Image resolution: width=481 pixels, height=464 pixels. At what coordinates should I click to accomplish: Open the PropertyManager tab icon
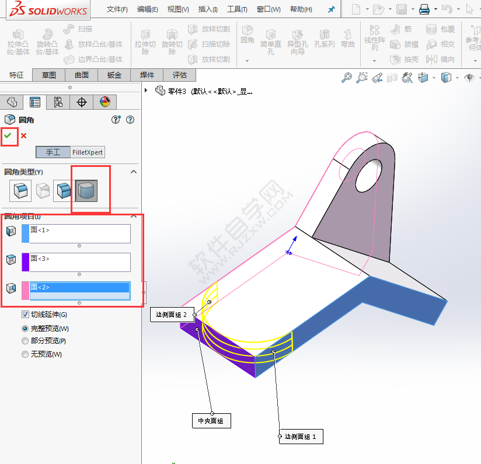(x=34, y=102)
